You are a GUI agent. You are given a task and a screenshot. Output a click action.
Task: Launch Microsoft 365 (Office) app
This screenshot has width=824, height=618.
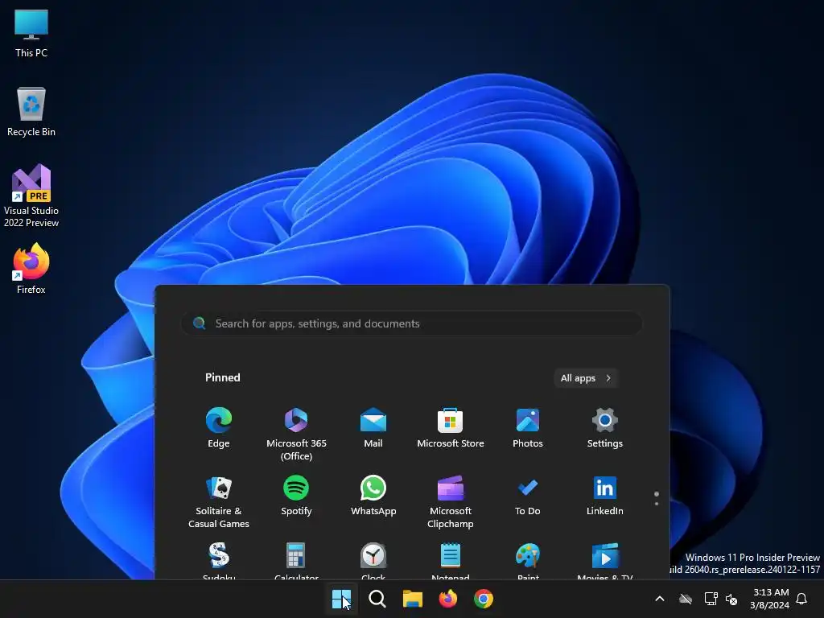[x=296, y=434]
